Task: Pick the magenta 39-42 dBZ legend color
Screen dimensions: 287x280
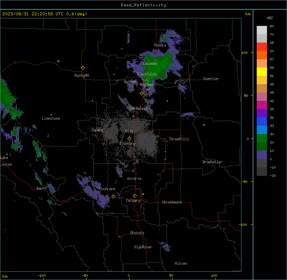Action: 262,105
